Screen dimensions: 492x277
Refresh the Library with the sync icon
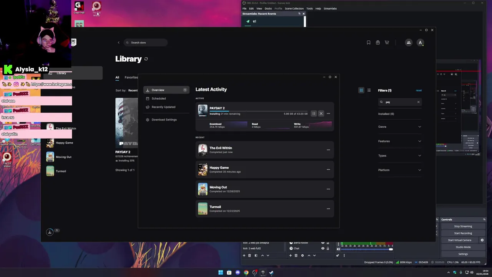(x=146, y=59)
